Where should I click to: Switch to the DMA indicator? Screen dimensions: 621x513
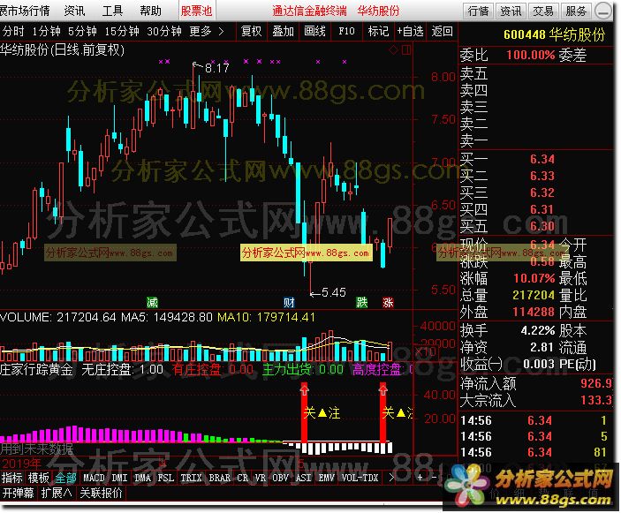[142, 478]
